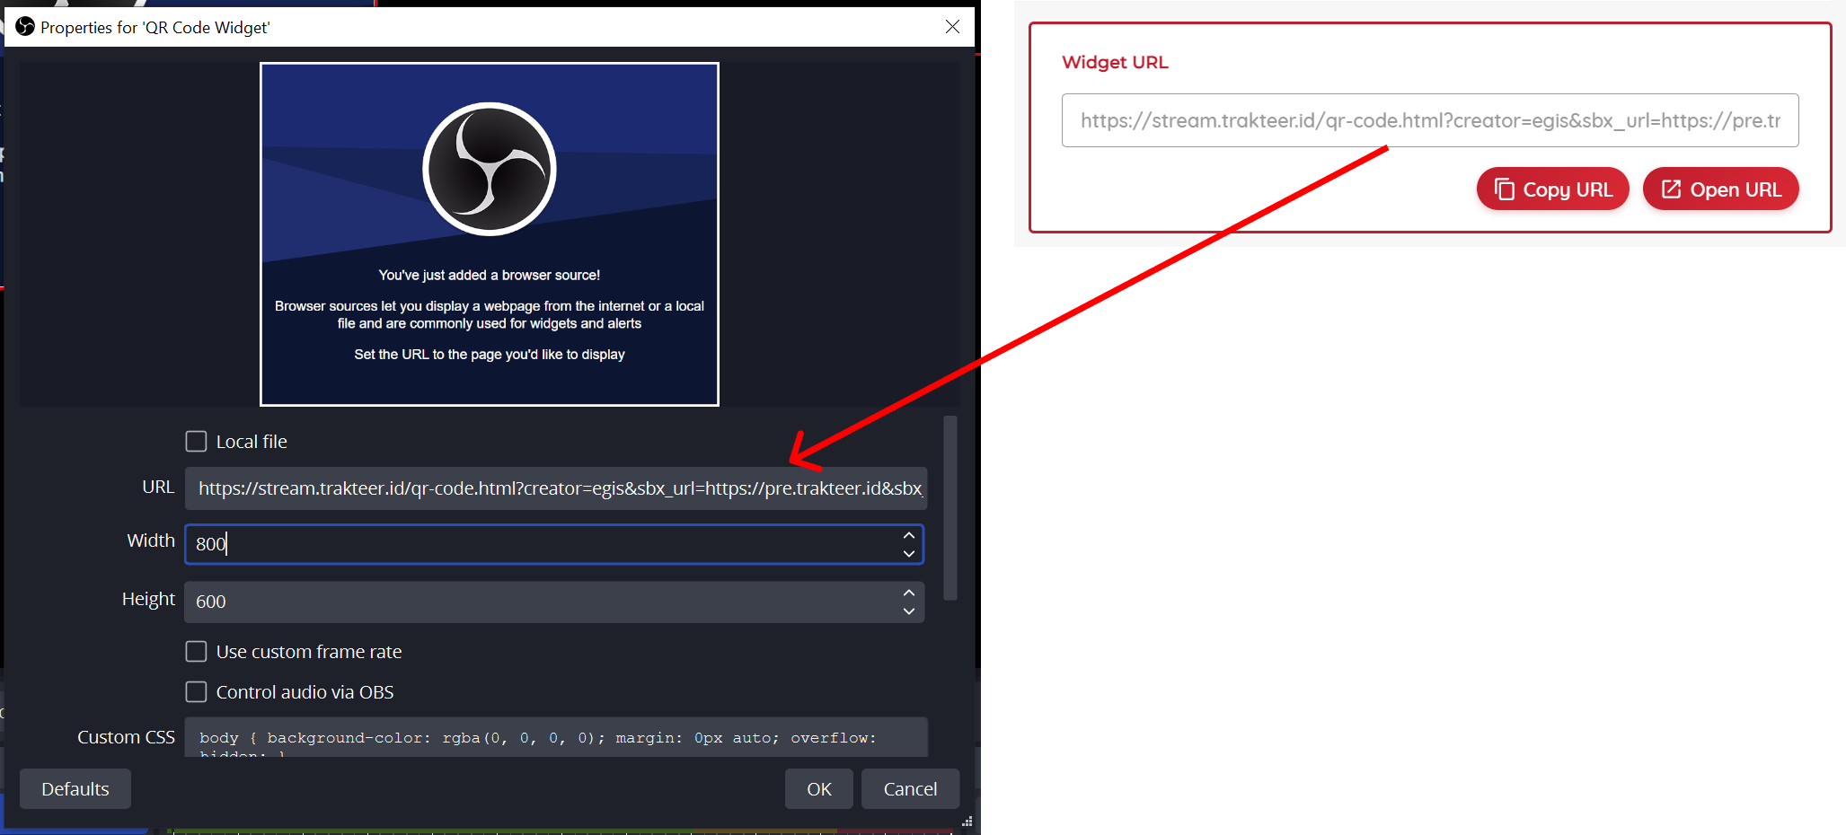Decrement the Width value with the down arrow
The width and height of the screenshot is (1846, 835).
pos(909,554)
